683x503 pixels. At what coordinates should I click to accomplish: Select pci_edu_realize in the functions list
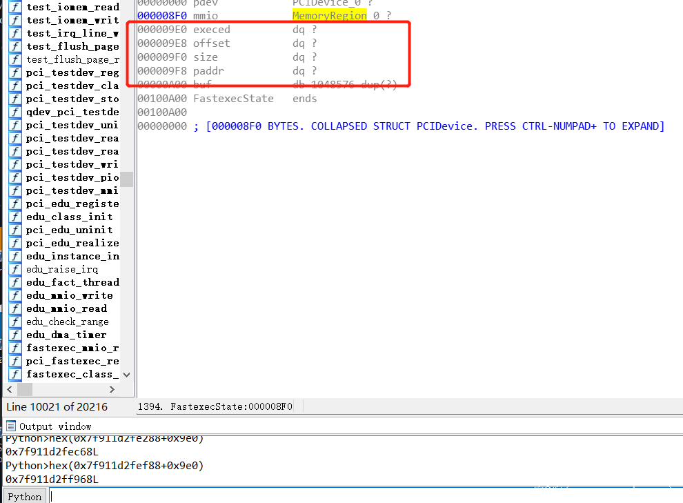tap(72, 243)
